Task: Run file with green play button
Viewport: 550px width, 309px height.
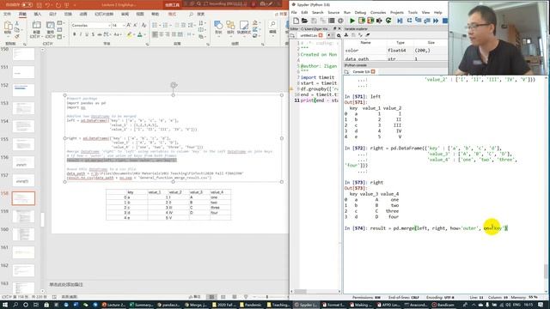Action: click(352, 21)
